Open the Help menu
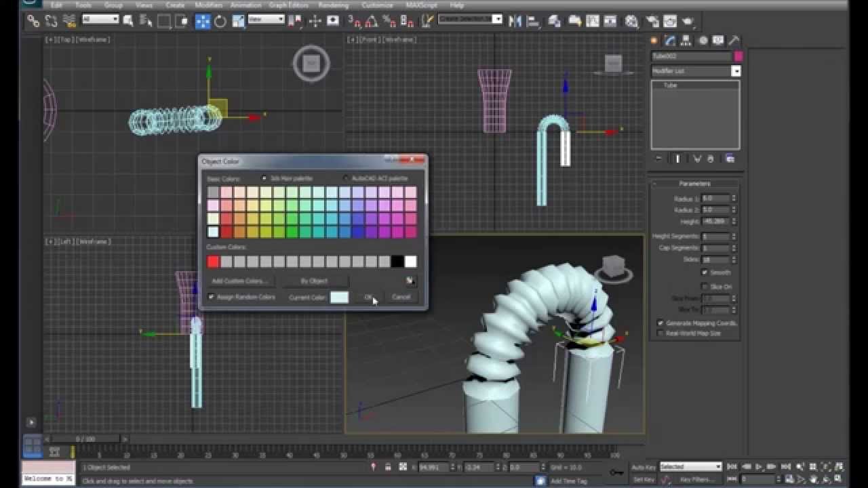 click(457, 5)
